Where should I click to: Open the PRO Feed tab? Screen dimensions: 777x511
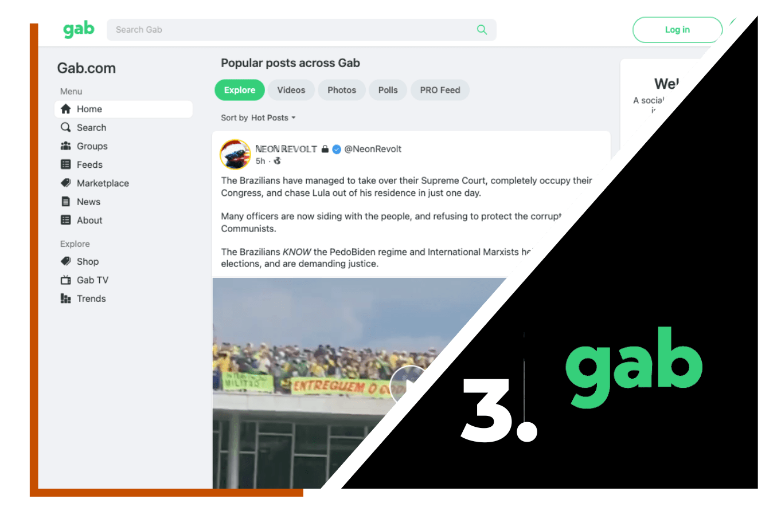440,90
